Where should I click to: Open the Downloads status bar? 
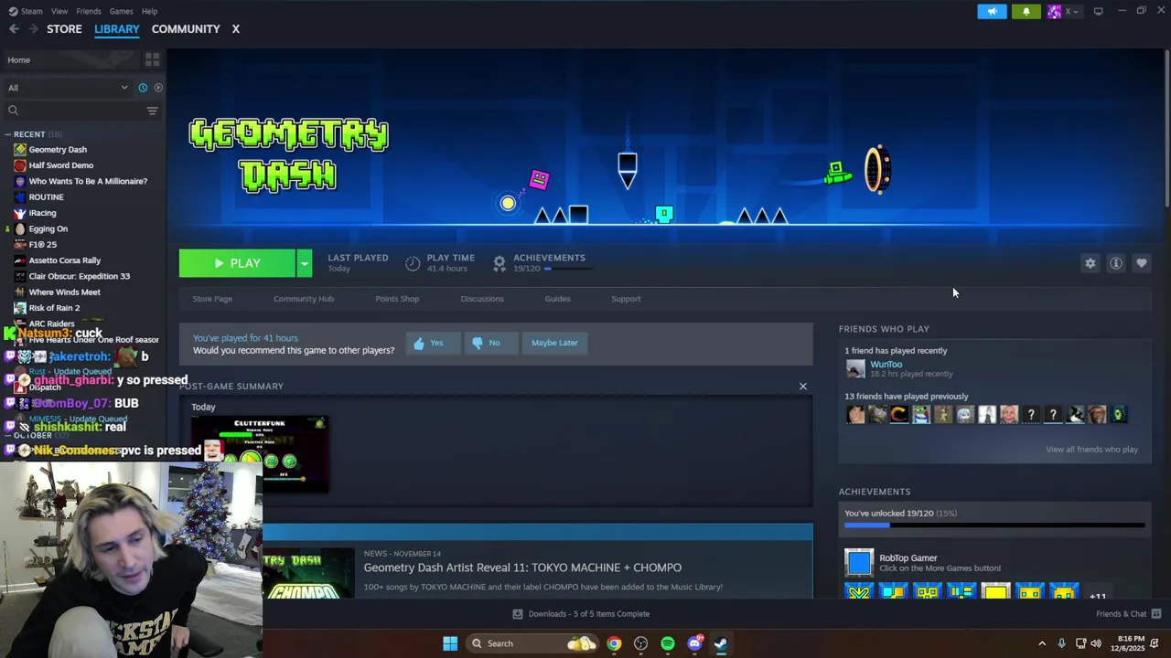(x=580, y=614)
